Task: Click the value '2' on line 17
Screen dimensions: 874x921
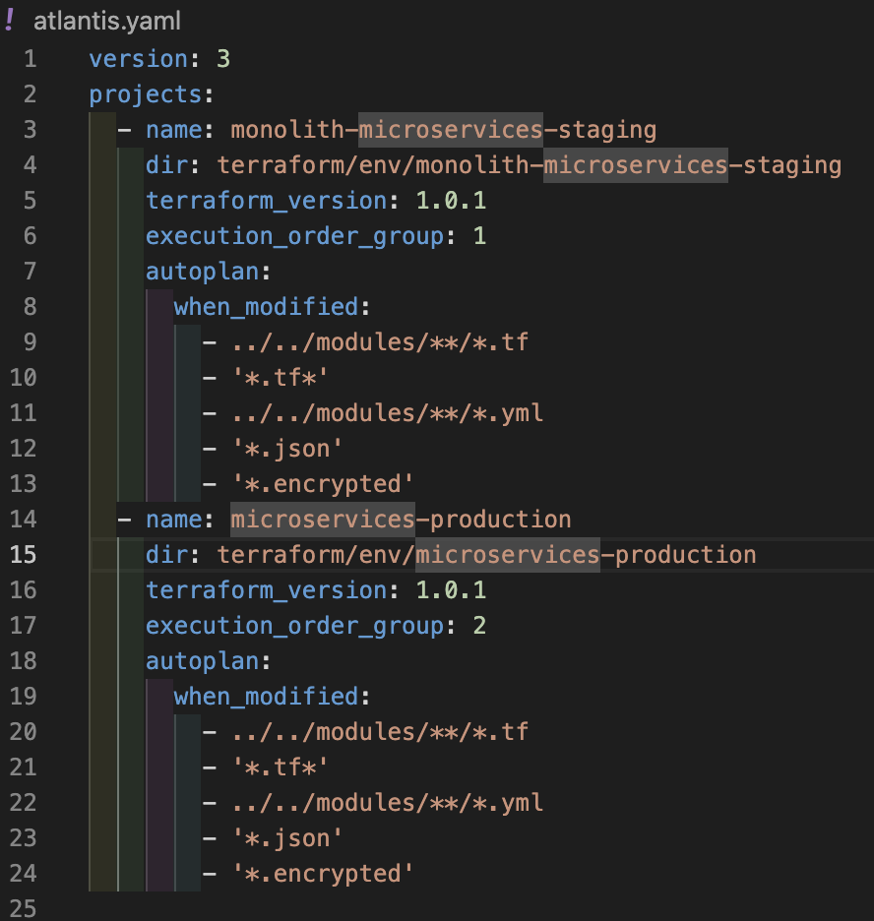Action: (x=480, y=626)
